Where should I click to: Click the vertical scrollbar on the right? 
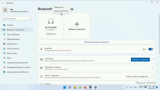click(x=159, y=34)
